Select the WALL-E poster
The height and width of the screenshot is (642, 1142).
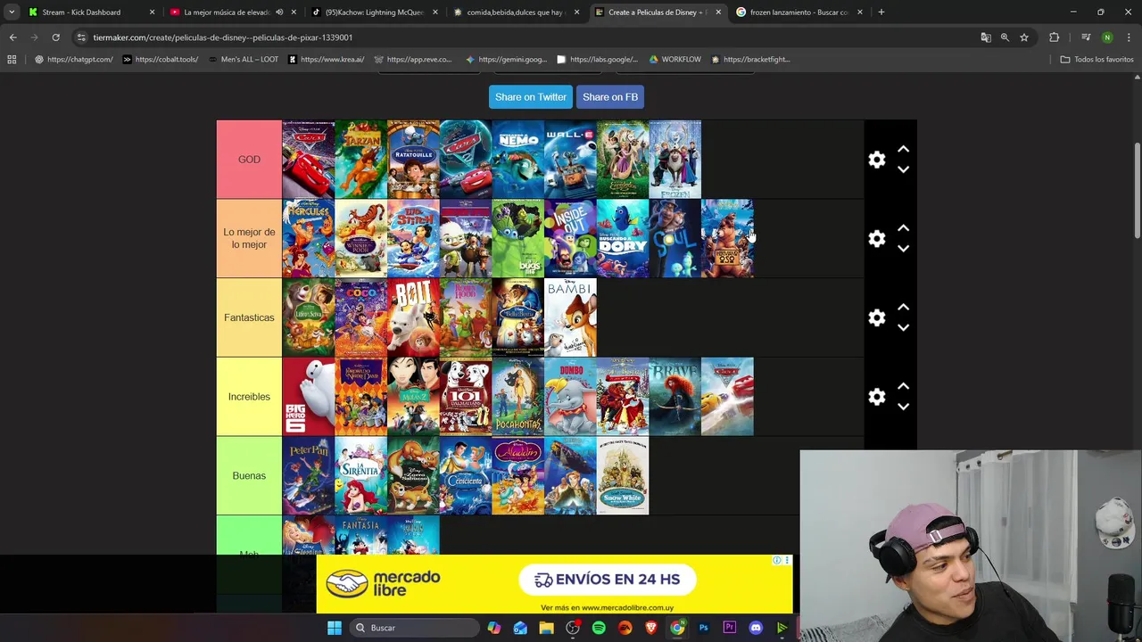(x=570, y=160)
